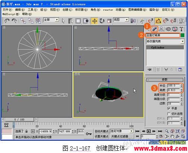Activate the Select and Move tool
The width and height of the screenshot is (188, 153).
pyautogui.click(x=95, y=21)
